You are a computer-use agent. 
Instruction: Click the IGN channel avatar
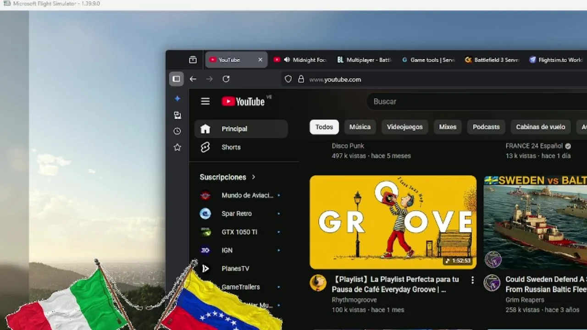click(205, 250)
